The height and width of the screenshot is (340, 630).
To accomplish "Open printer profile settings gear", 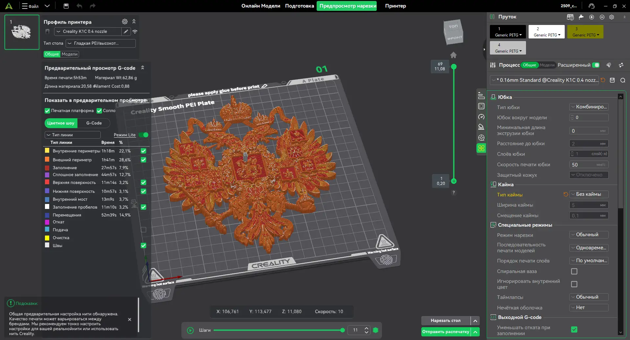I will coord(125,22).
